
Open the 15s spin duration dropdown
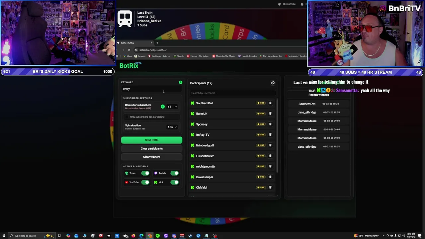[x=172, y=127]
